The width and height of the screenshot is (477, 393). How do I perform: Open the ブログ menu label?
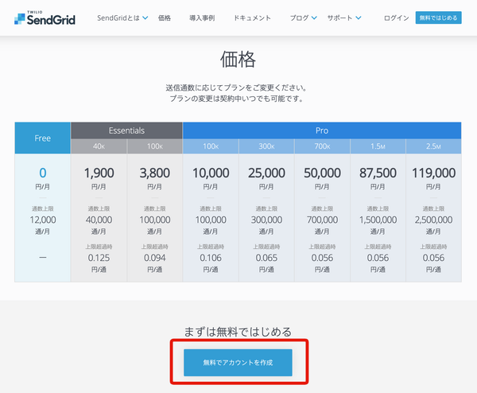coord(300,18)
